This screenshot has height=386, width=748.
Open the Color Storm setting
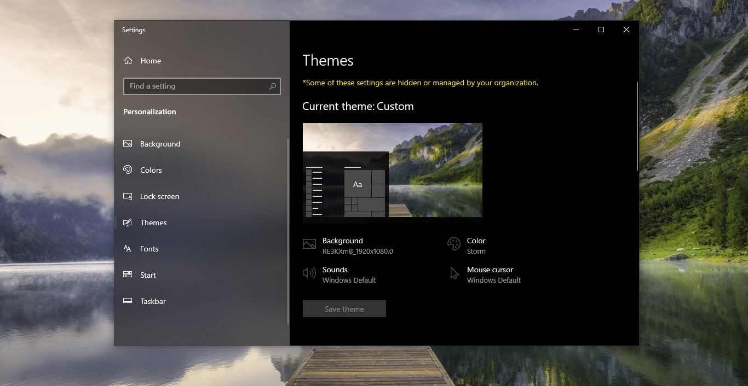coord(476,245)
